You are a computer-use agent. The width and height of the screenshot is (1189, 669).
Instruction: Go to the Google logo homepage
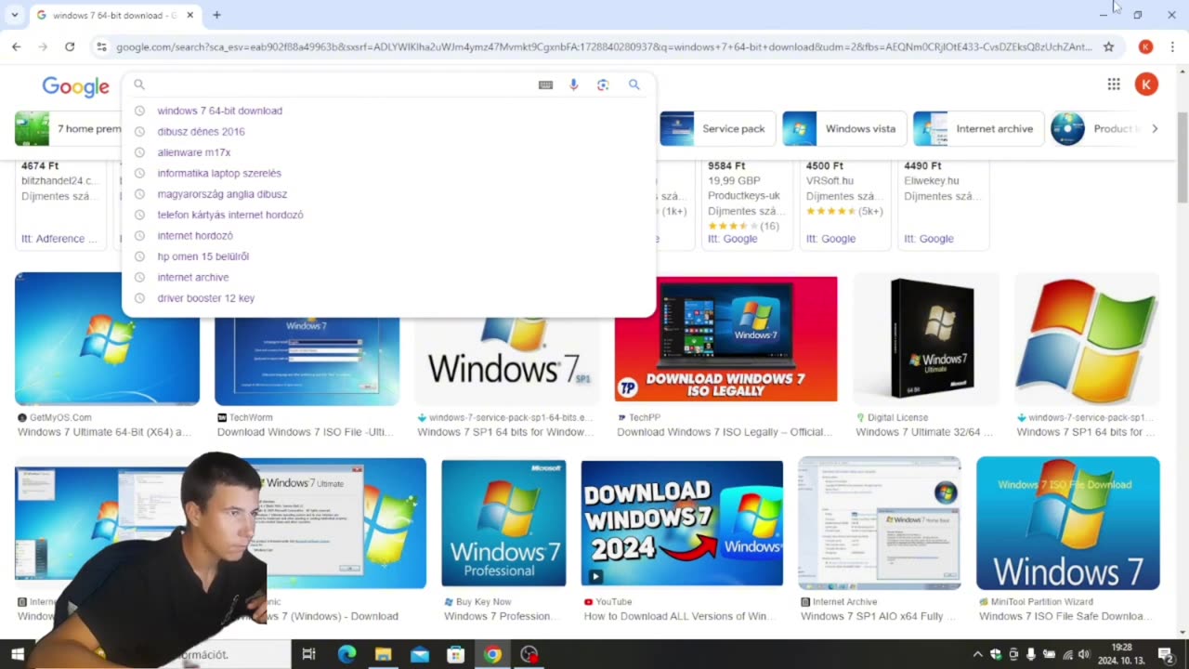click(75, 86)
